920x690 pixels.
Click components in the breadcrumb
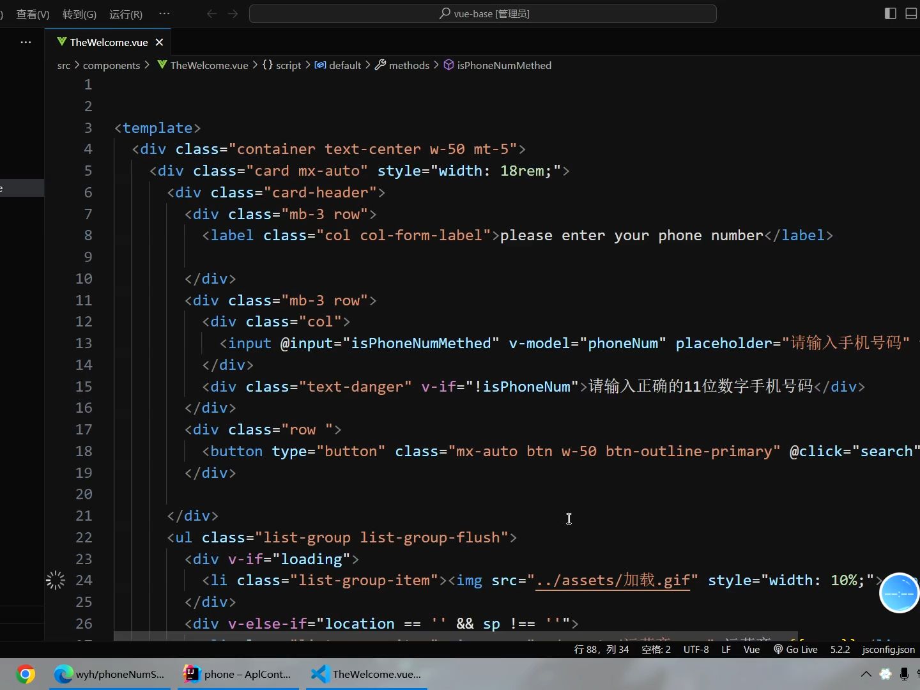(111, 65)
